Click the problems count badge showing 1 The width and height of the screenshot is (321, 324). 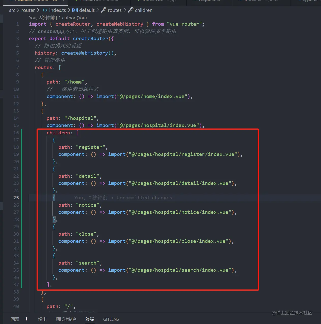[26, 319]
